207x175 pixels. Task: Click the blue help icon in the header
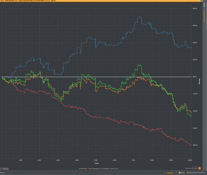[201, 1]
